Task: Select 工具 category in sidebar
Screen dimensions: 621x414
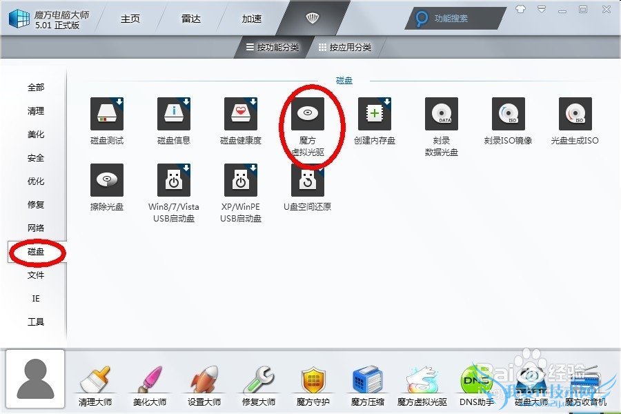Action: 36,322
